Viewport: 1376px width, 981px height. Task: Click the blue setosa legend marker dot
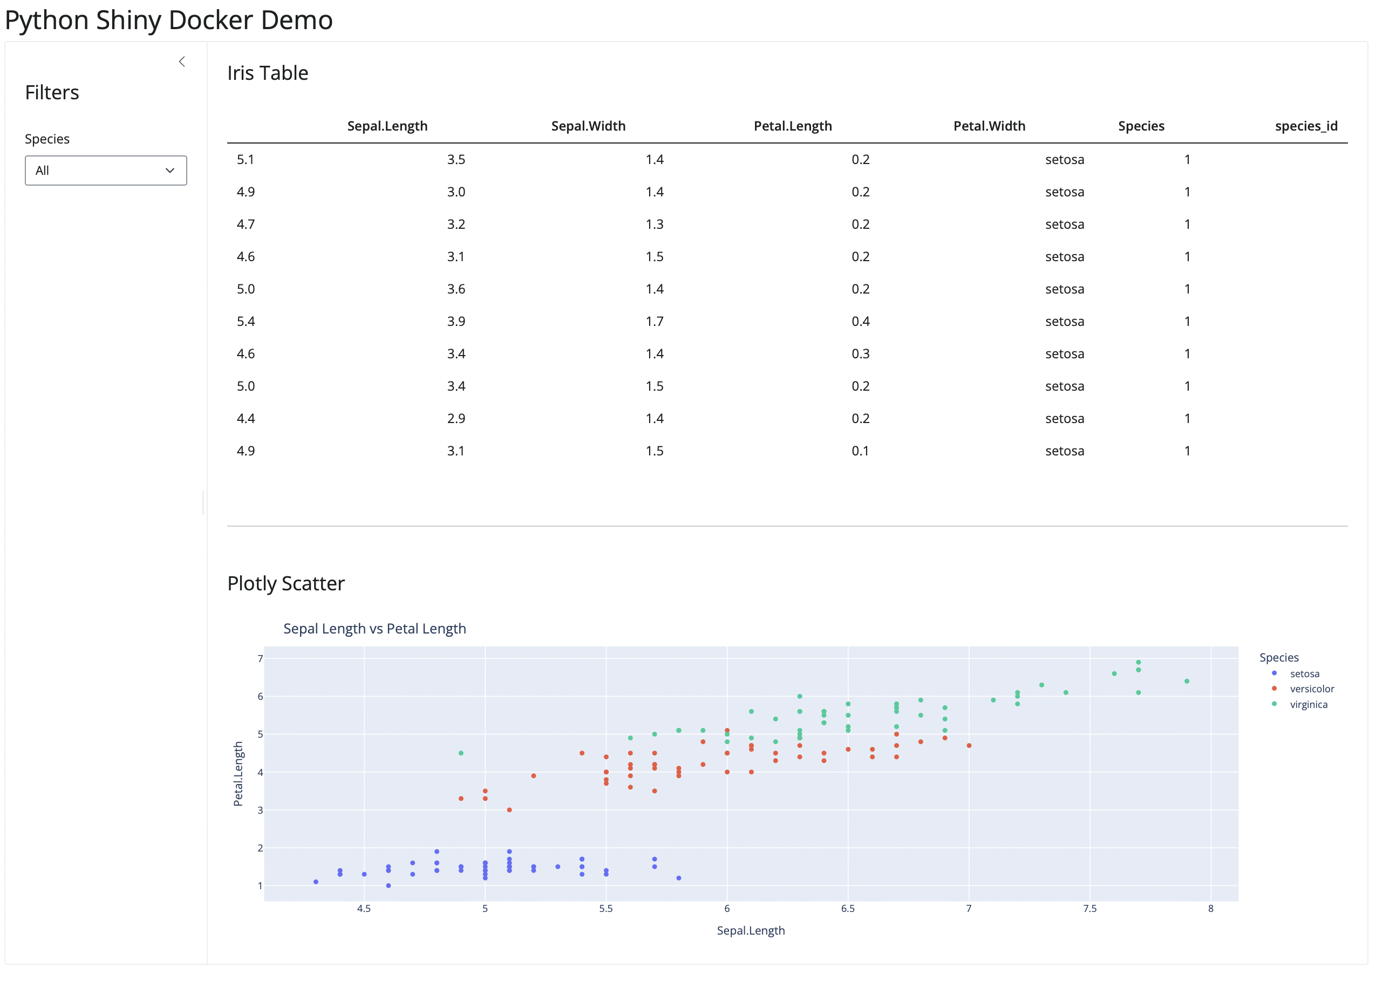1274,673
